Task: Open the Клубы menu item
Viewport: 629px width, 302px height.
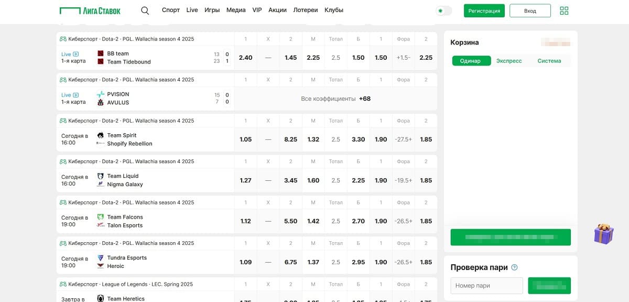Action: pos(334,10)
